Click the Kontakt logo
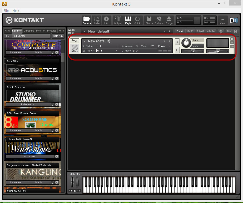 (x=25, y=20)
